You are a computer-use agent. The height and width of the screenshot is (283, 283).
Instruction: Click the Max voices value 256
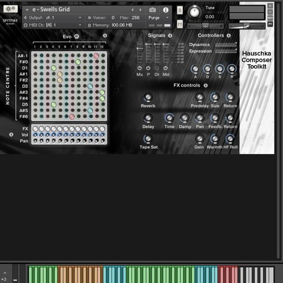pyautogui.click(x=135, y=18)
